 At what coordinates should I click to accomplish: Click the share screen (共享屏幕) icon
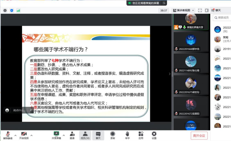(x=56, y=135)
